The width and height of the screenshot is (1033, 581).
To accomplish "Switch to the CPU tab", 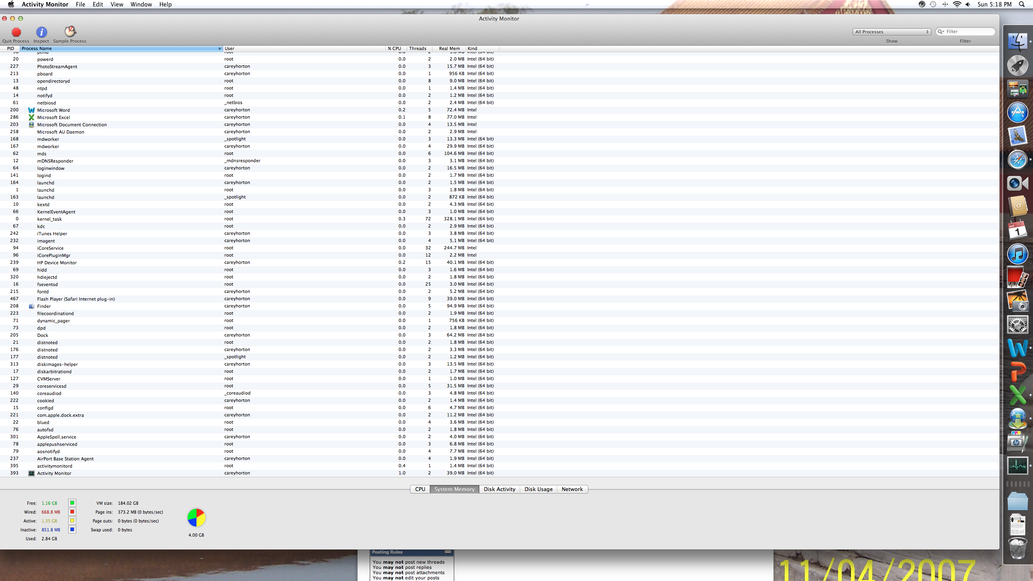I will click(x=420, y=489).
